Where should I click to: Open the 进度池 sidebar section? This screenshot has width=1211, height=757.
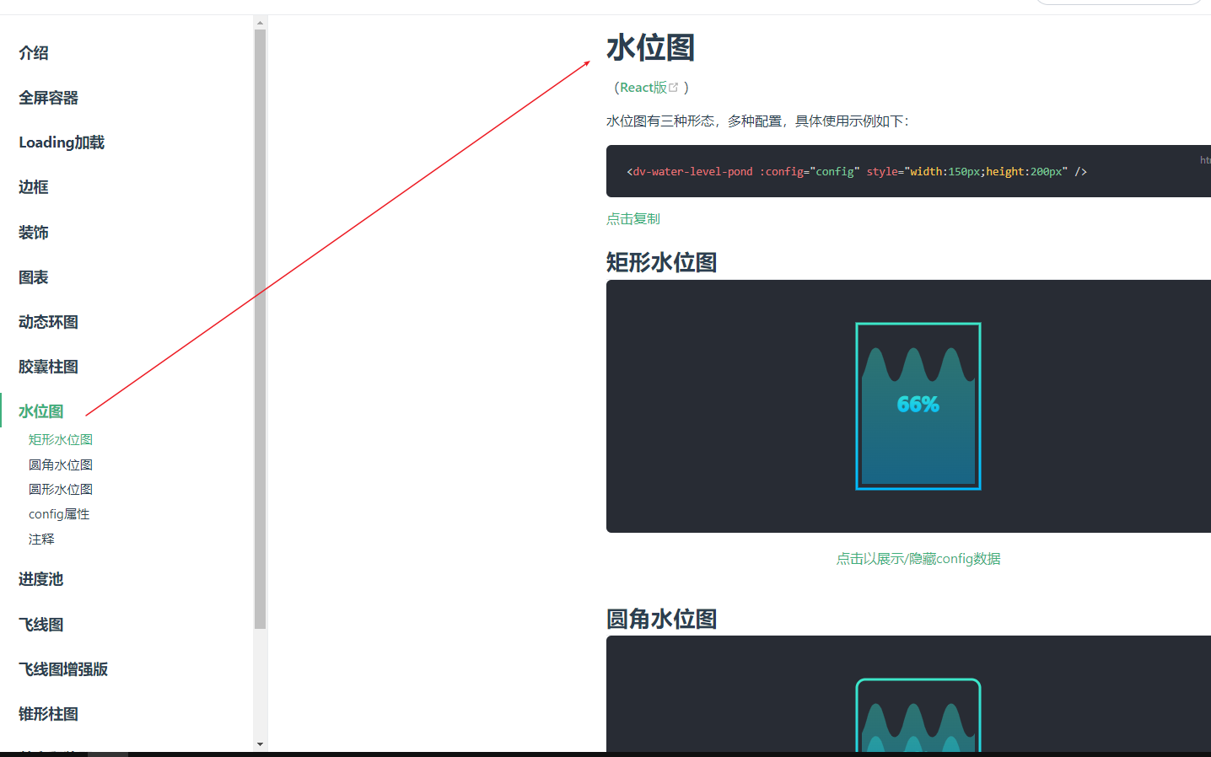tap(41, 579)
